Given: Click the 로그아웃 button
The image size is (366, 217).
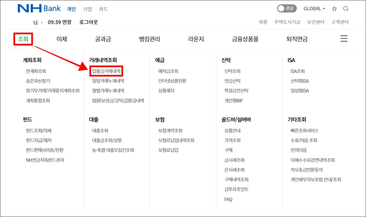Looking at the screenshot, I should 89,22.
